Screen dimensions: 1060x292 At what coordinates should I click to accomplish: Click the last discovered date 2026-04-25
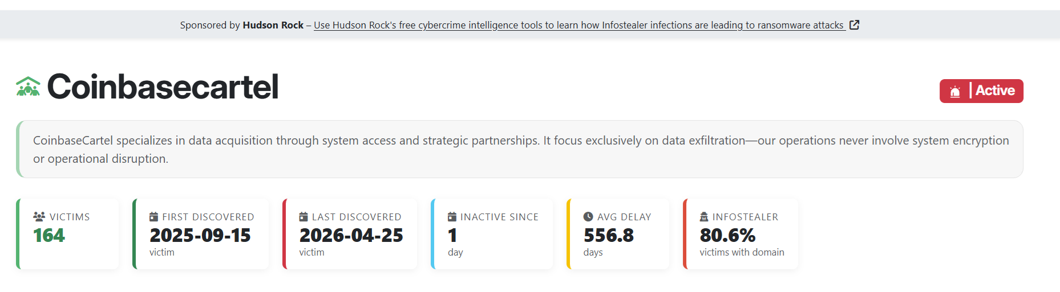pyautogui.click(x=351, y=236)
